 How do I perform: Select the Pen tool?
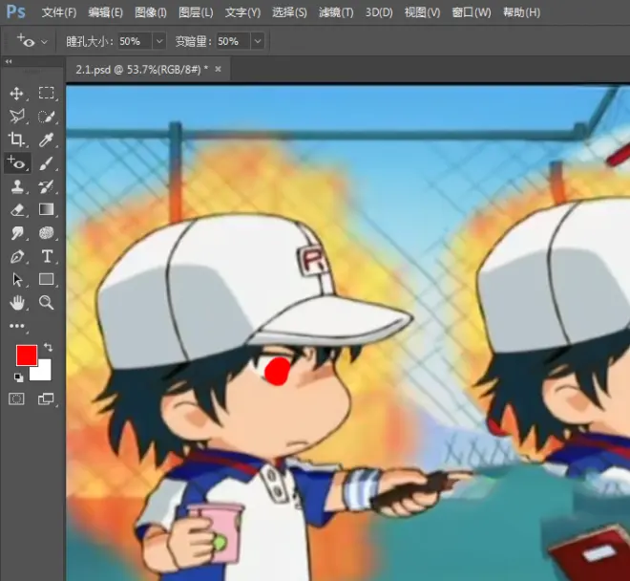17,256
